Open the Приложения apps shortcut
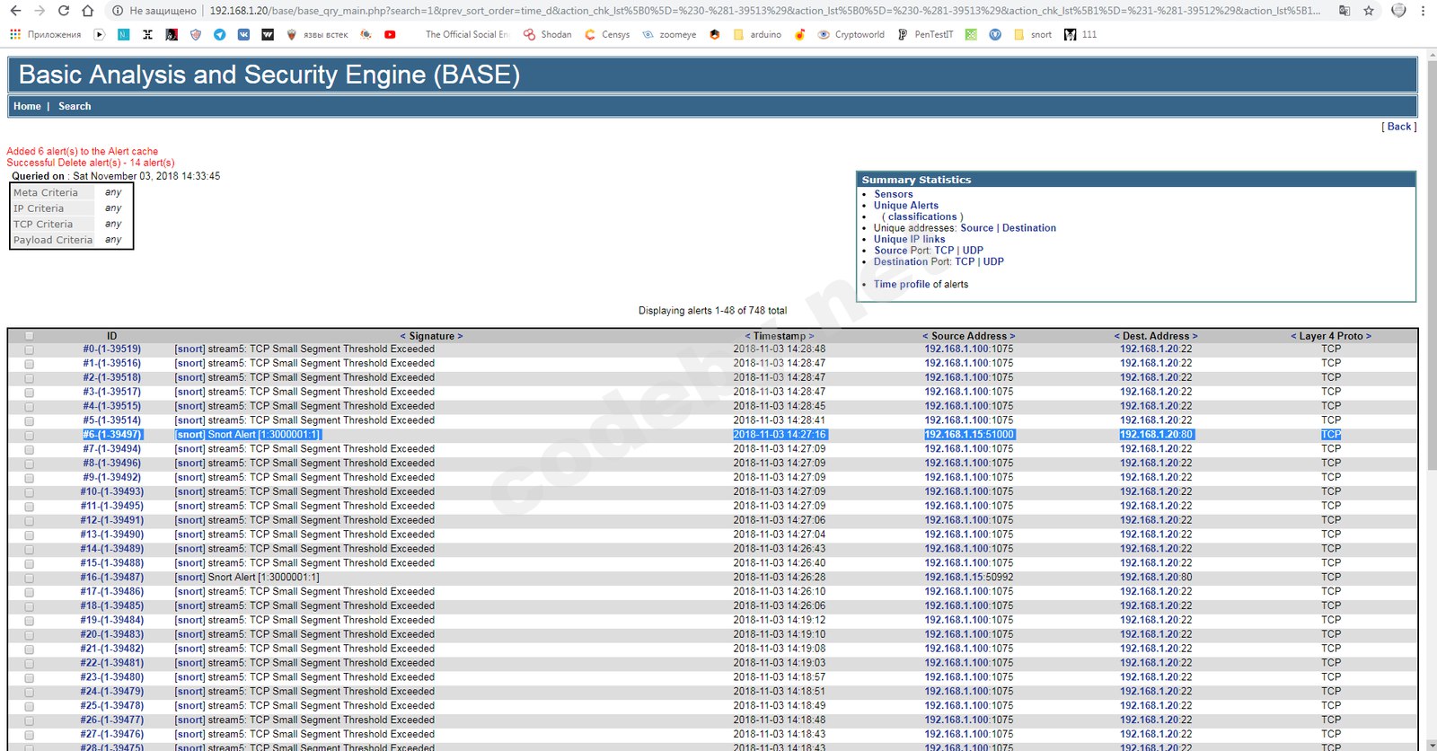Screen dimensions: 1437x751 click(45, 34)
